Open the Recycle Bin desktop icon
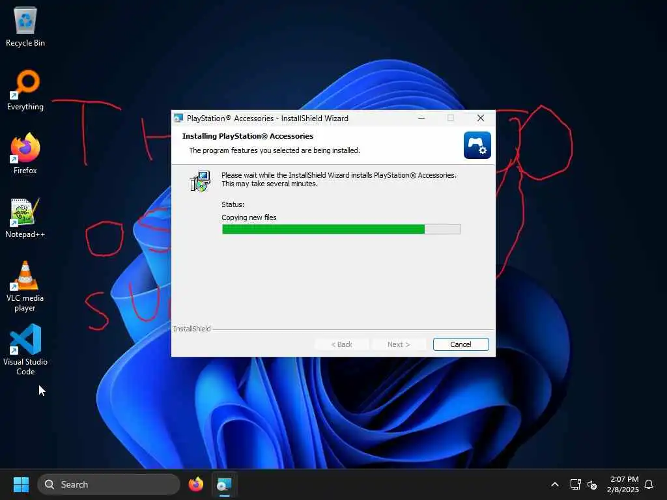 pos(25,26)
